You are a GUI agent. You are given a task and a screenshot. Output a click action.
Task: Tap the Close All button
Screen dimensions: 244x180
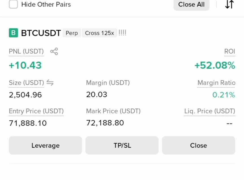click(x=191, y=5)
